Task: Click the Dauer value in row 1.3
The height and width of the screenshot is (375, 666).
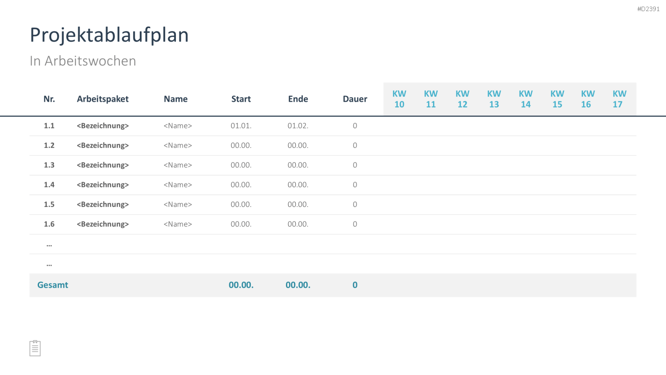Action: [355, 165]
